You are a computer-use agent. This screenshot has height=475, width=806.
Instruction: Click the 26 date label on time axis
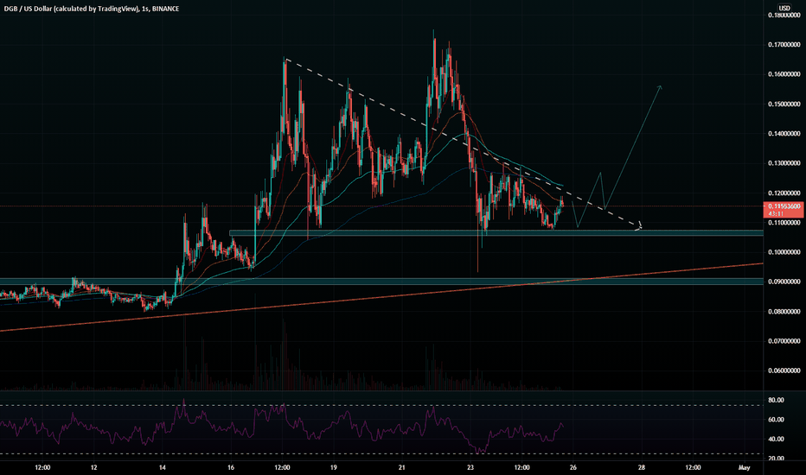click(573, 468)
